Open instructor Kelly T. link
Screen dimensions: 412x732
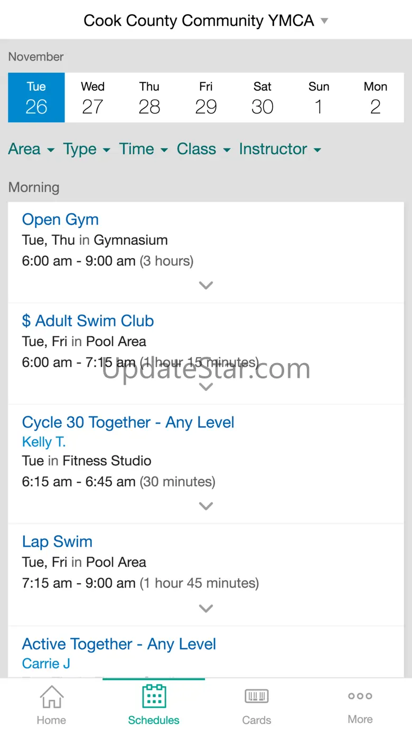(x=44, y=442)
